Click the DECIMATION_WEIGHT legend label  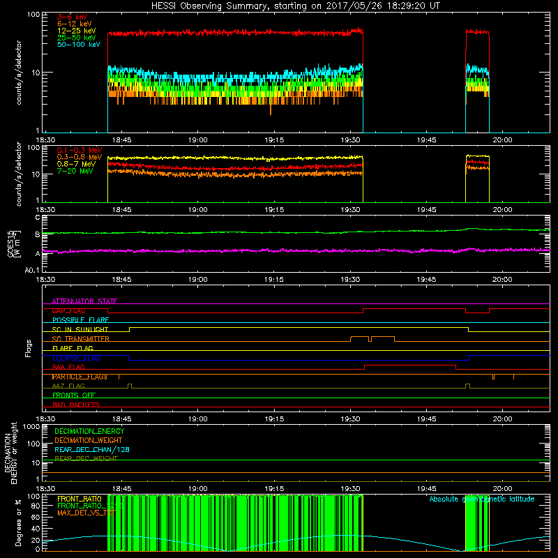[x=89, y=440]
